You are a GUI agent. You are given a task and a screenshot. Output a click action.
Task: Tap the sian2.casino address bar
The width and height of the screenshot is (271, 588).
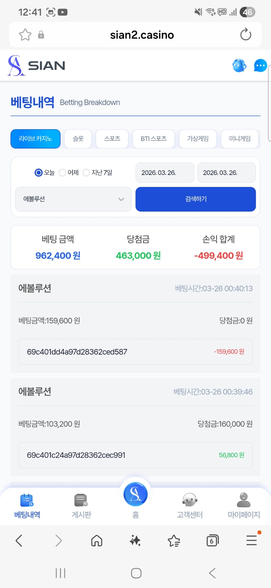(142, 35)
